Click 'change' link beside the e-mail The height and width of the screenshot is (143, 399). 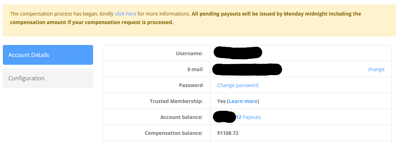(376, 69)
